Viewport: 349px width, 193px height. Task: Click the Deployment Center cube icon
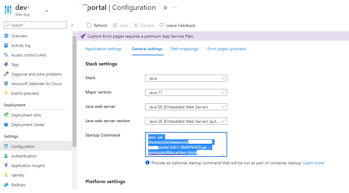(x=6, y=125)
